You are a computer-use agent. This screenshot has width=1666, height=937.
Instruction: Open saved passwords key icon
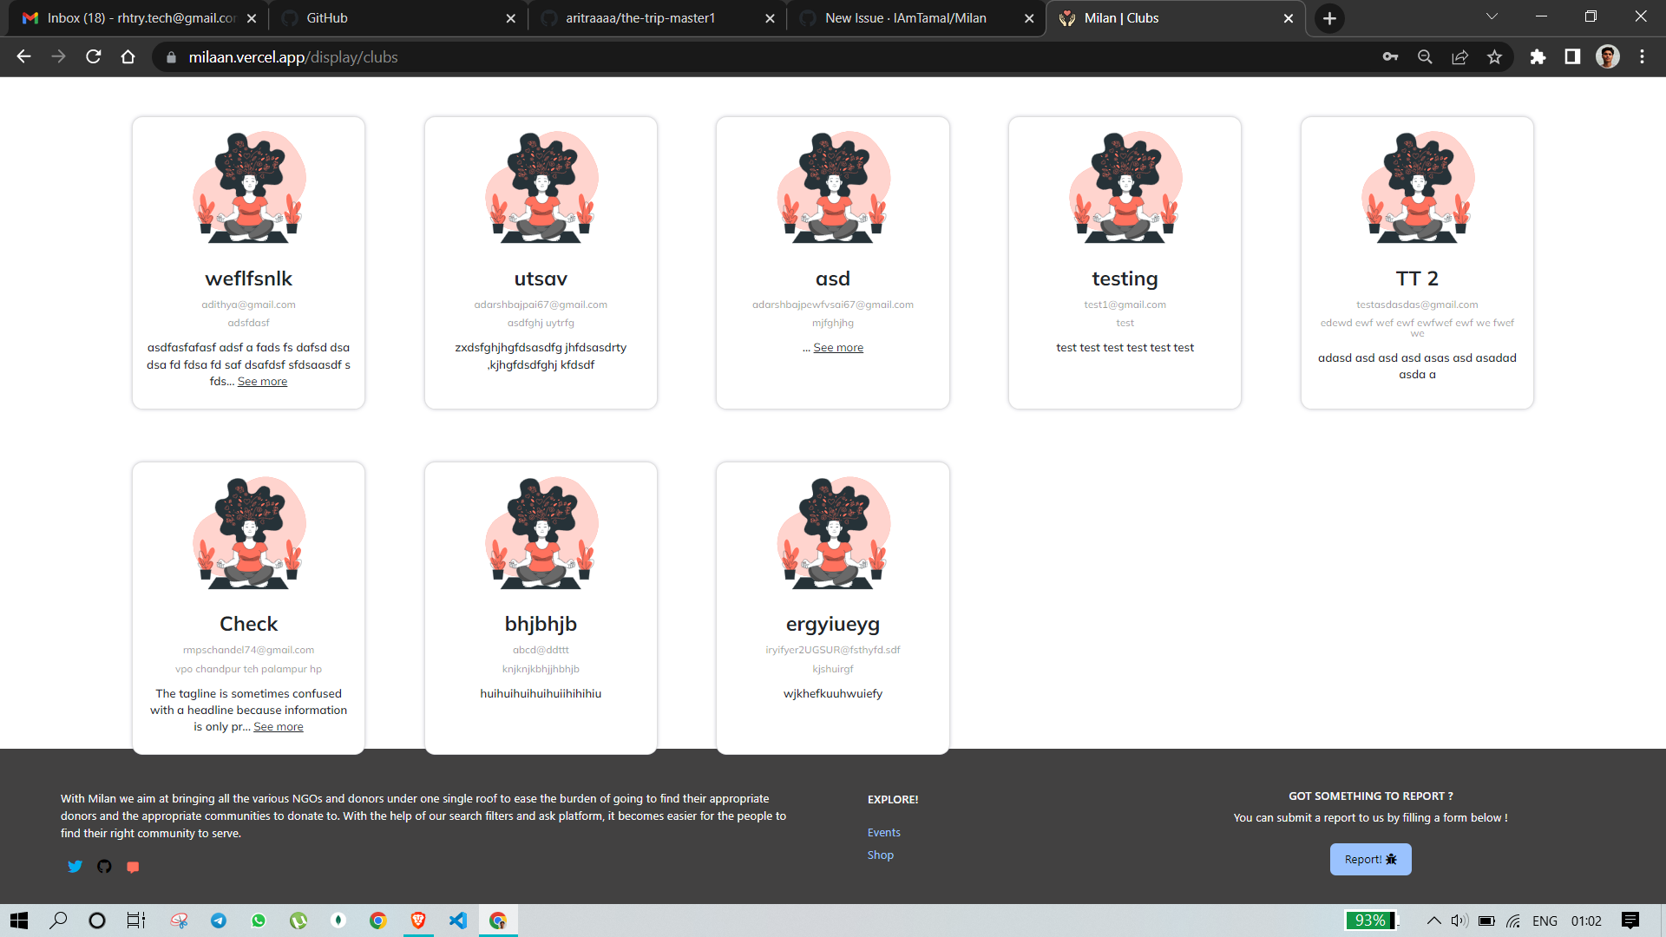(x=1390, y=57)
